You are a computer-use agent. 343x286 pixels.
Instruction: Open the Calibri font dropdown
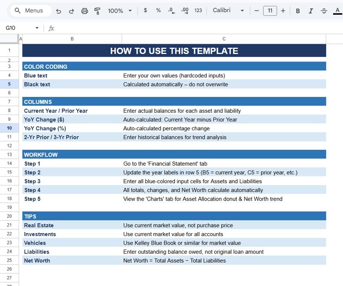(228, 11)
